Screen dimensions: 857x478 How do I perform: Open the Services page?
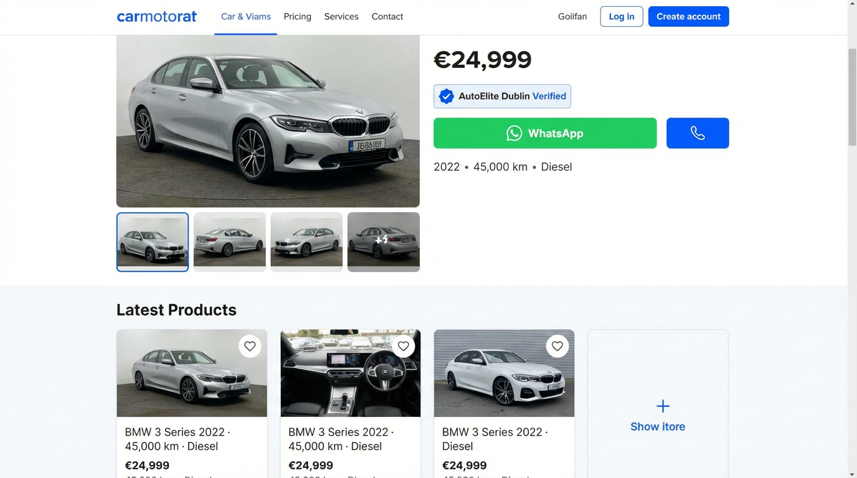pyautogui.click(x=341, y=16)
